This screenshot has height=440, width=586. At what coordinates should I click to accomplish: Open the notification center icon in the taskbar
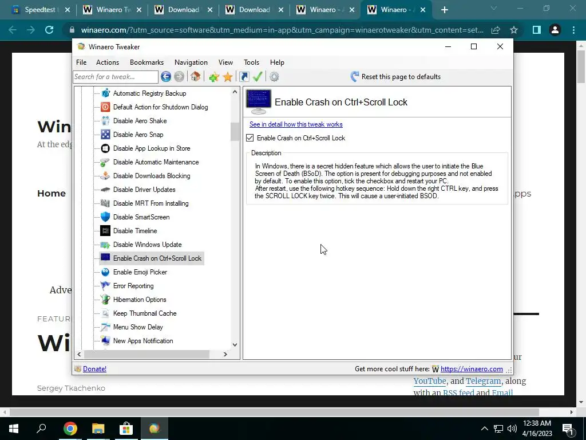[568, 429]
